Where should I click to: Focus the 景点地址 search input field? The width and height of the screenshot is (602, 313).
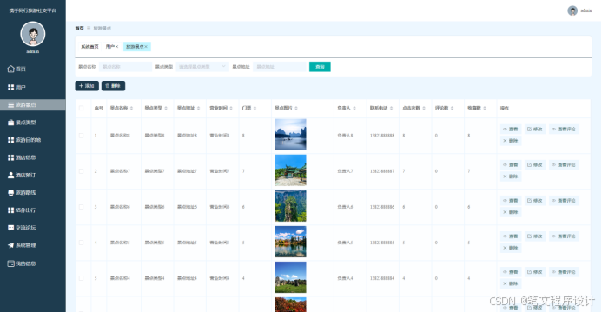click(x=280, y=67)
